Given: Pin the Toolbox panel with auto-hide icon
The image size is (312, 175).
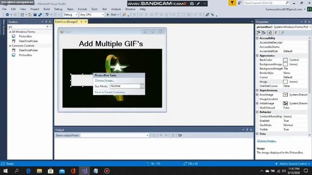Looking at the screenshot, I should [46, 21].
